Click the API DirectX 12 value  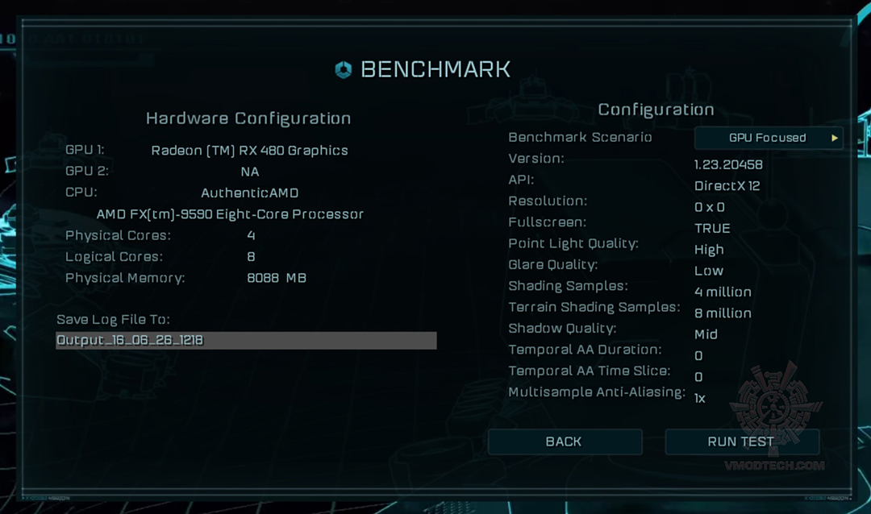727,185
